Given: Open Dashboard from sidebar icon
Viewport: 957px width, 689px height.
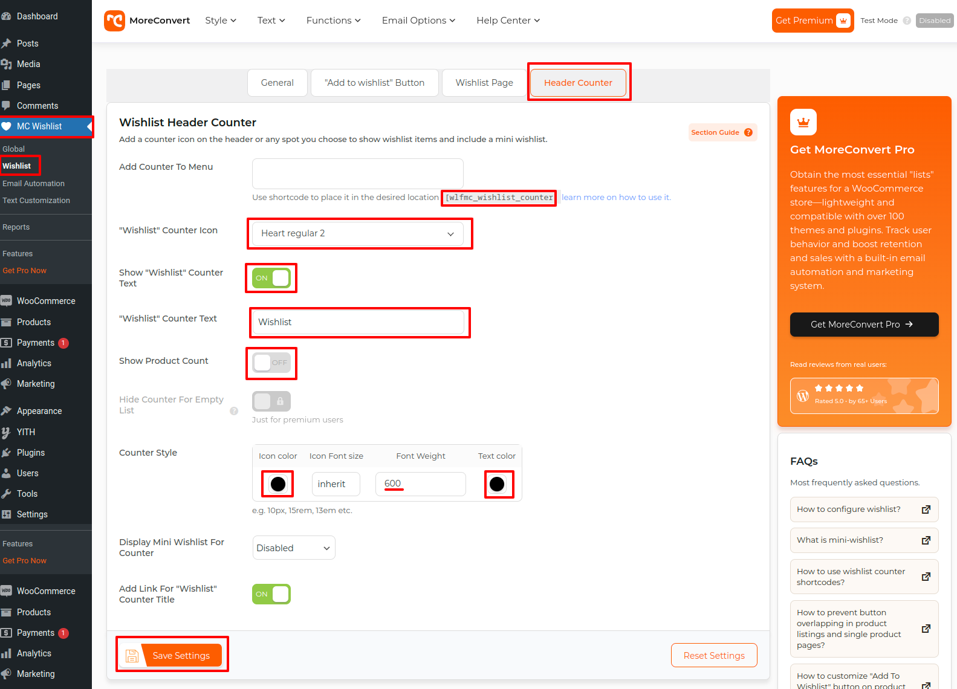Looking at the screenshot, I should 6,16.
